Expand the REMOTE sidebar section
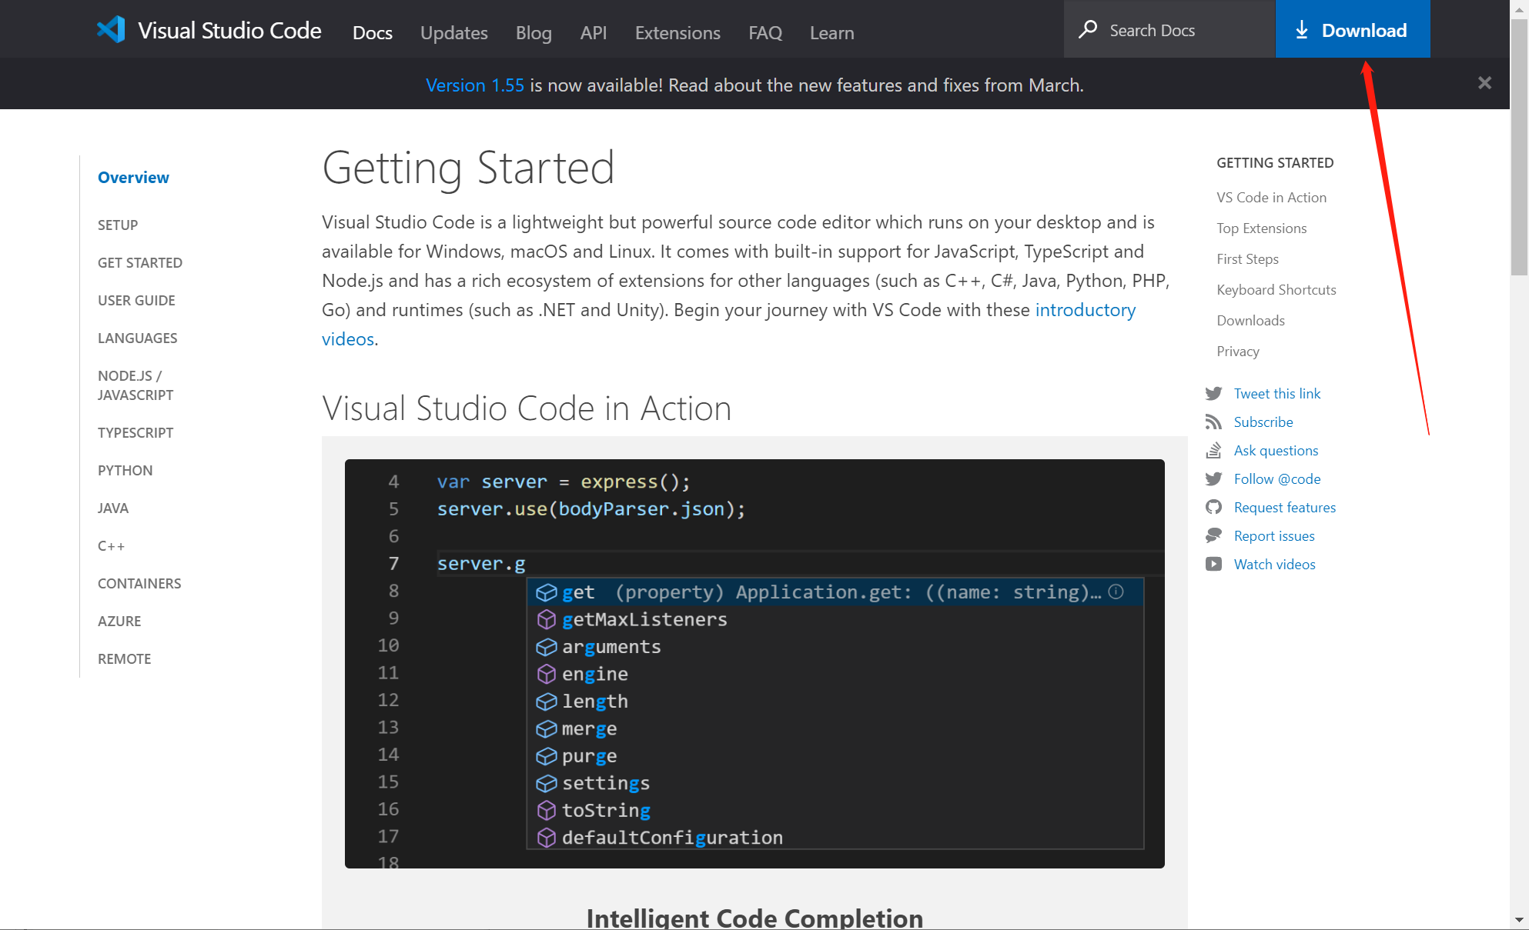This screenshot has height=930, width=1529. point(124,659)
